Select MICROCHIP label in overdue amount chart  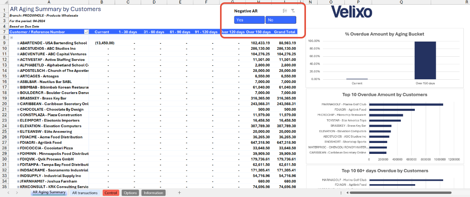click(342, 115)
